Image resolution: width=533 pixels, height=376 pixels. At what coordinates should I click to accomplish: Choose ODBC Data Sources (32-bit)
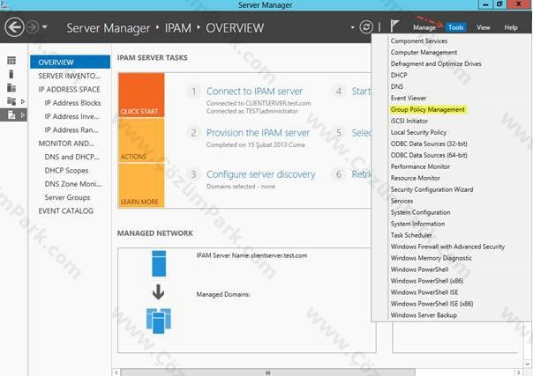point(429,144)
